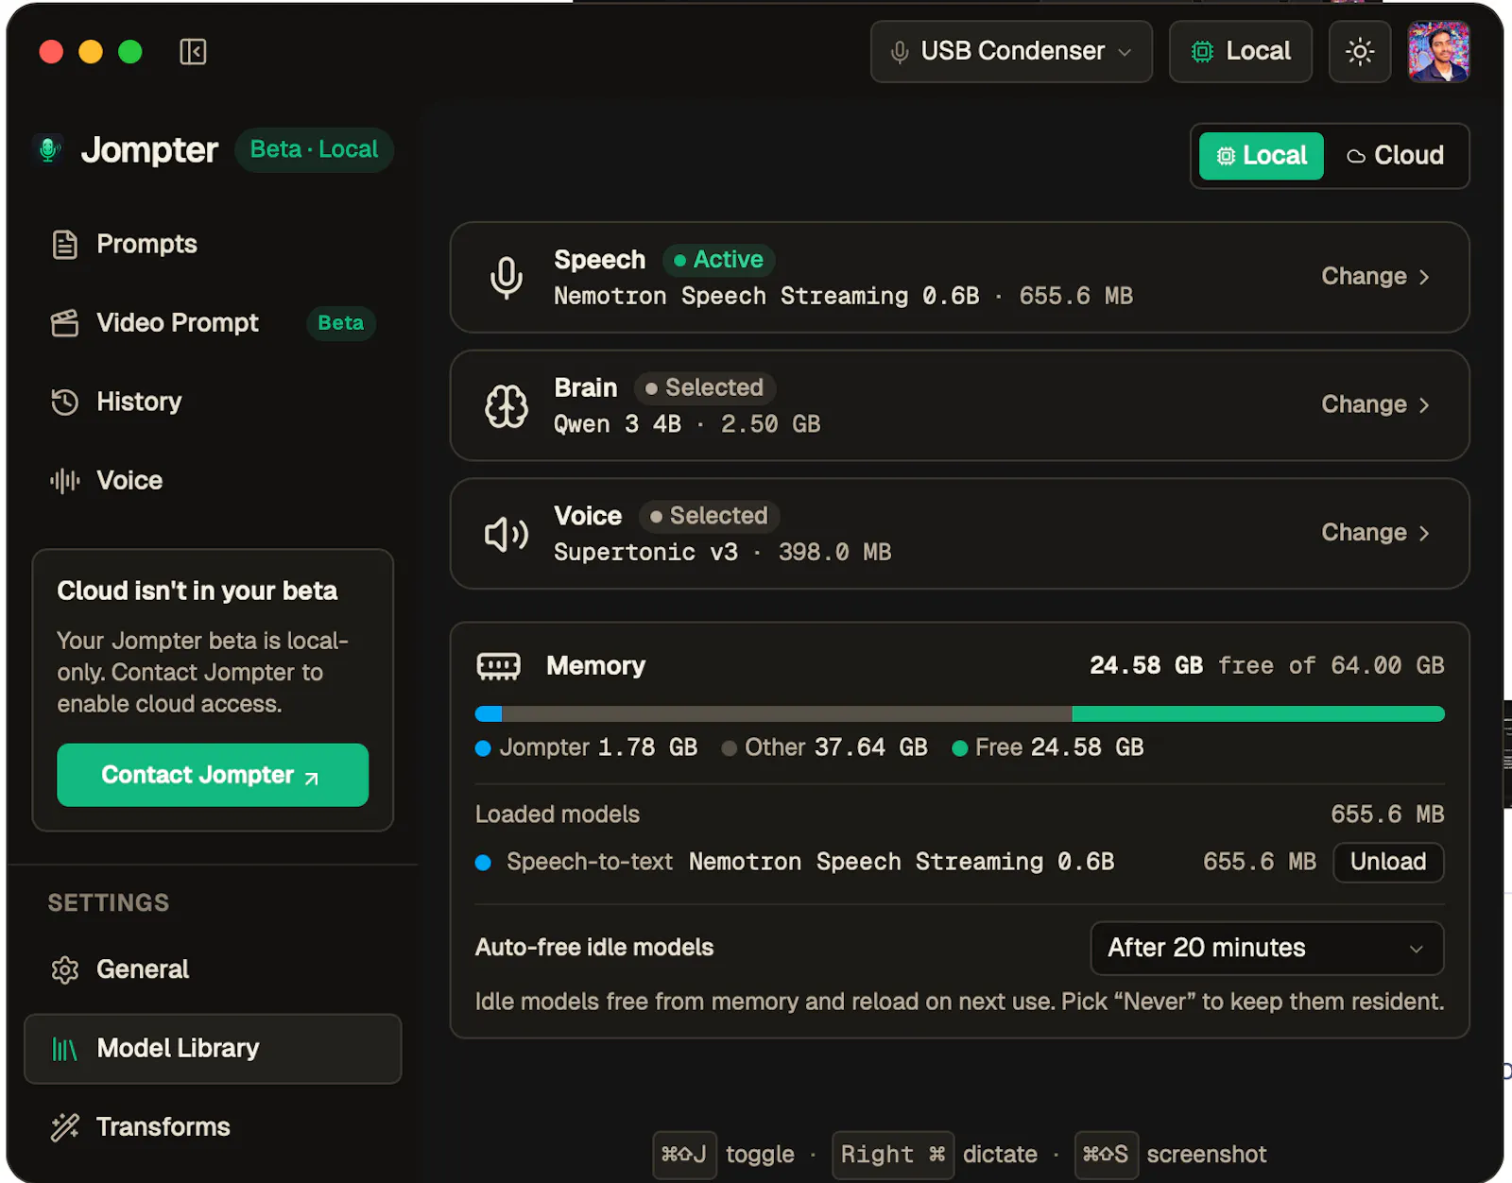Click the Beta badge next to Video Prompt
The width and height of the screenshot is (1512, 1183).
[x=341, y=323]
